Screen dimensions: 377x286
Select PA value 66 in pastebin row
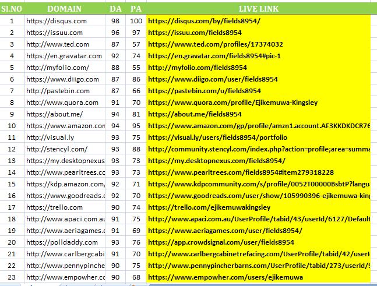[136, 91]
